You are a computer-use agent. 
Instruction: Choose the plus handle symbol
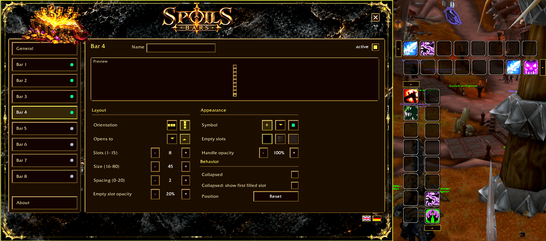[267, 125]
